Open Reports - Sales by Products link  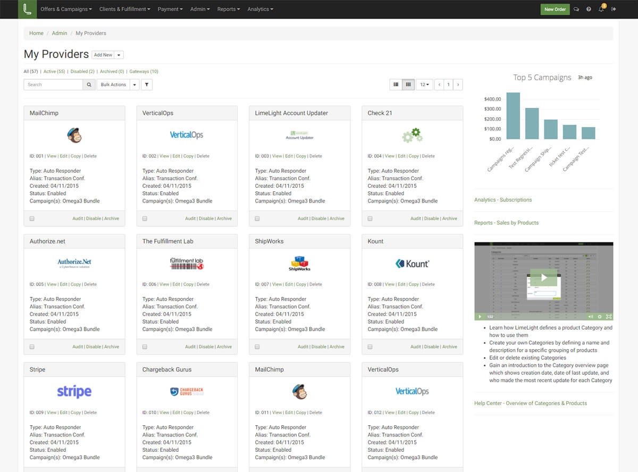pyautogui.click(x=506, y=223)
